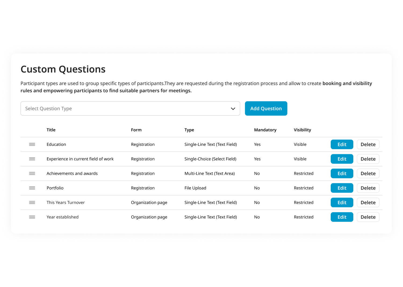The image size is (403, 287).
Task: Edit the Portfolio question
Action: 342,188
